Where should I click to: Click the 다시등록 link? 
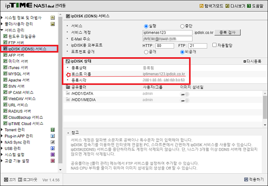(254, 61)
